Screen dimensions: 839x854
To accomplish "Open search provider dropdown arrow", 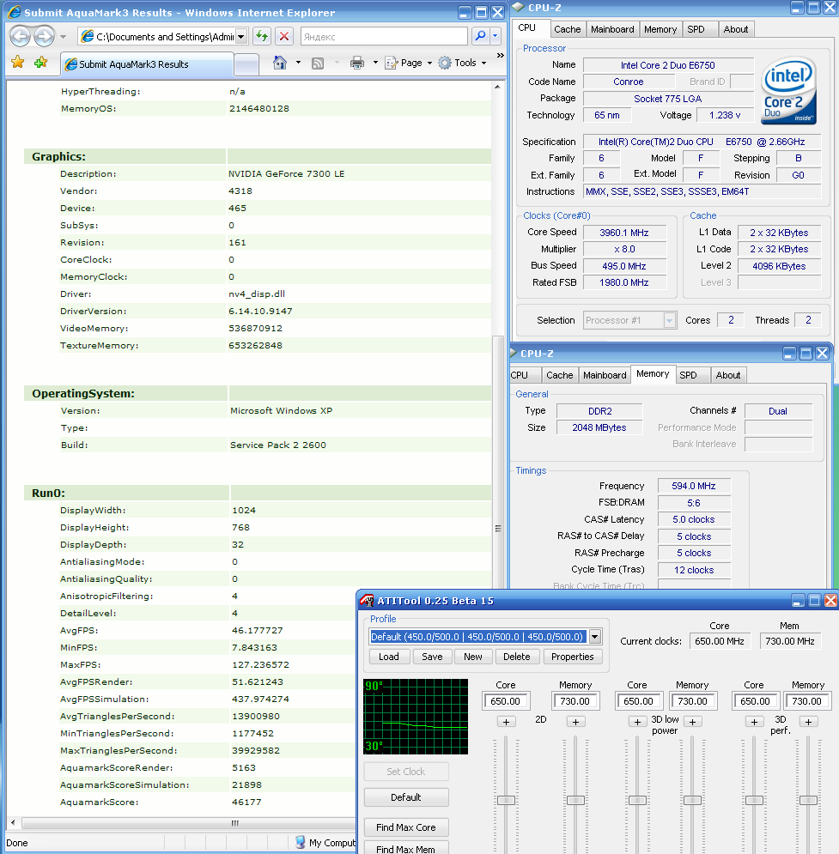I will pos(495,36).
